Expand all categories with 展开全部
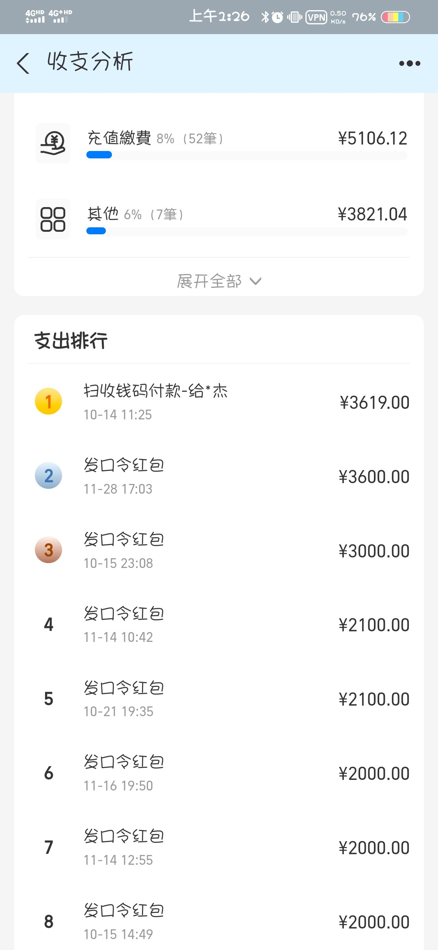This screenshot has width=438, height=950. pos(219,281)
